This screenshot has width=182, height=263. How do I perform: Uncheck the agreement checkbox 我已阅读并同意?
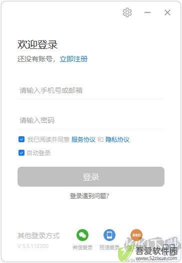(x=21, y=139)
